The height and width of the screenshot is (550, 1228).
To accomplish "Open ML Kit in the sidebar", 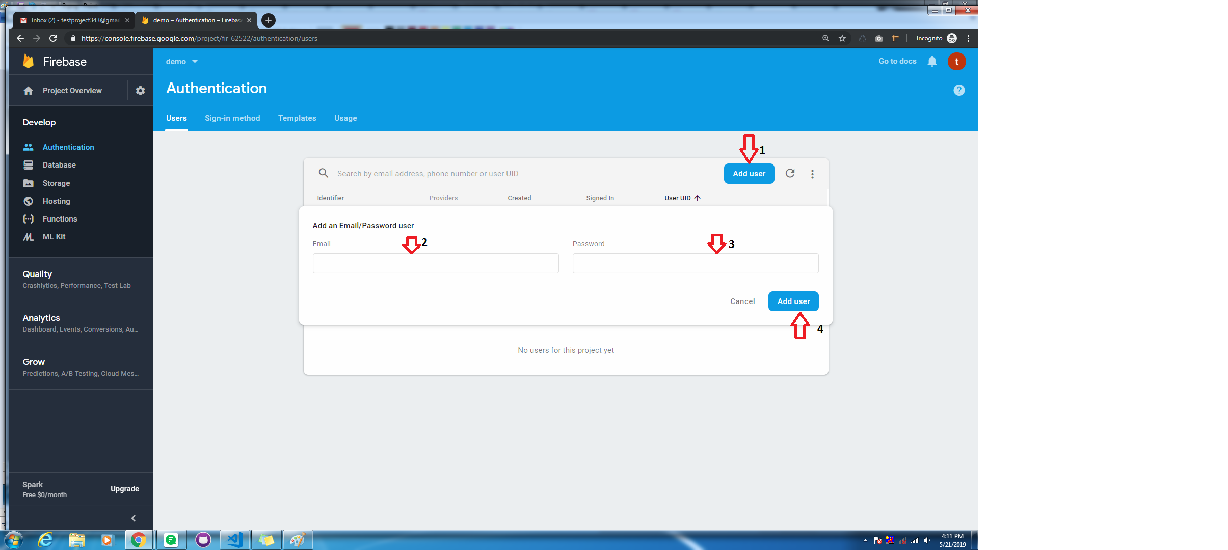I will point(54,237).
